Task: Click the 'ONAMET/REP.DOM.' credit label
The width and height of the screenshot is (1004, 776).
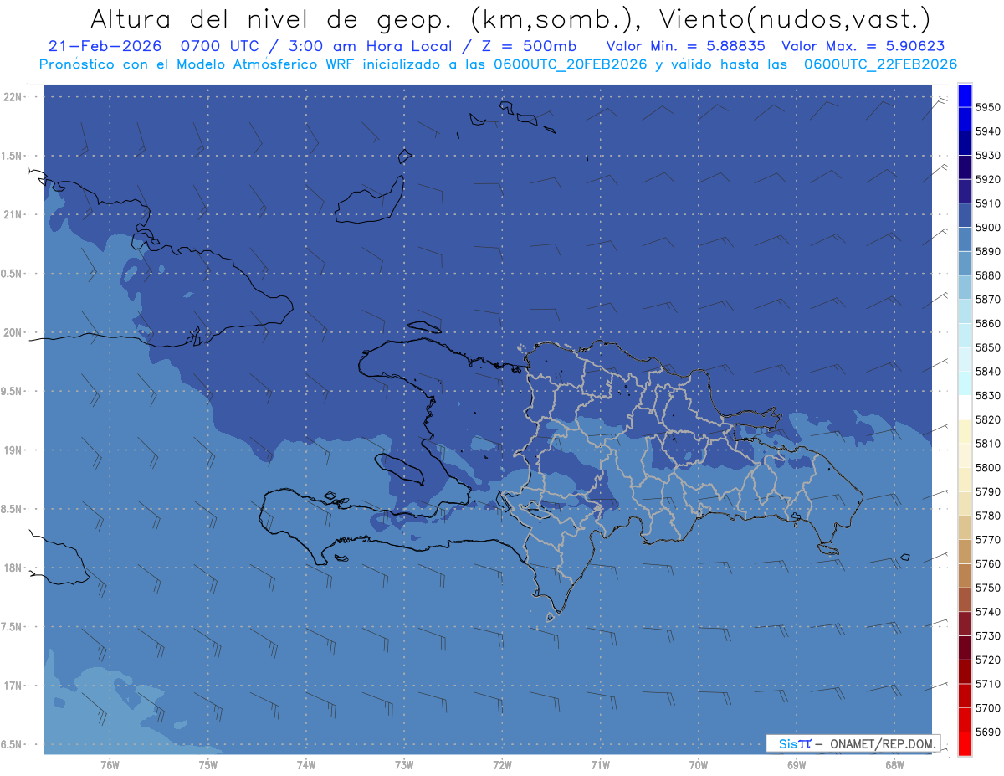Action: point(882,743)
